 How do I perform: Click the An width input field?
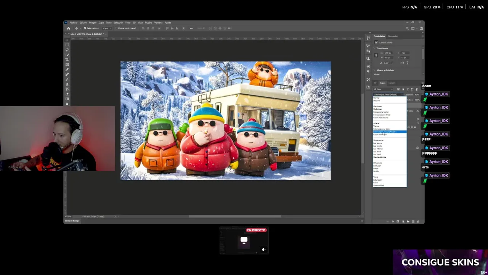coord(388,53)
